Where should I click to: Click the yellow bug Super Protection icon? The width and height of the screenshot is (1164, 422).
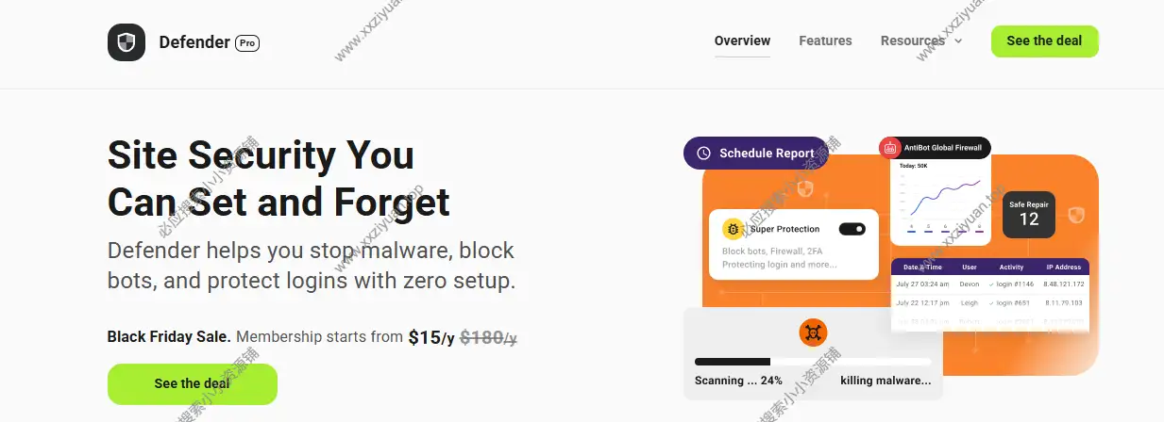[x=734, y=229]
